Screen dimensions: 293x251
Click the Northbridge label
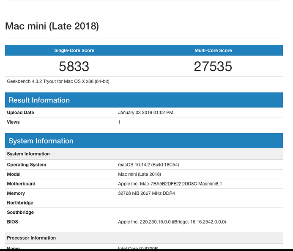coord(20,203)
